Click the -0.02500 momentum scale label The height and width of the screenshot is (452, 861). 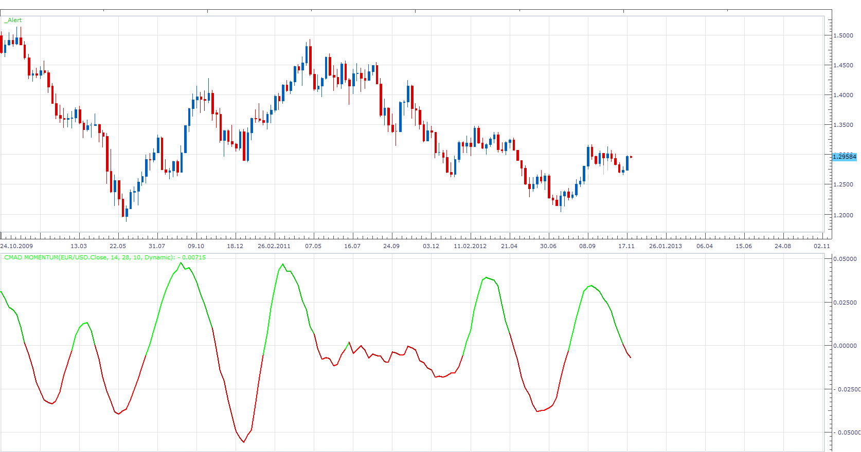tap(847, 389)
